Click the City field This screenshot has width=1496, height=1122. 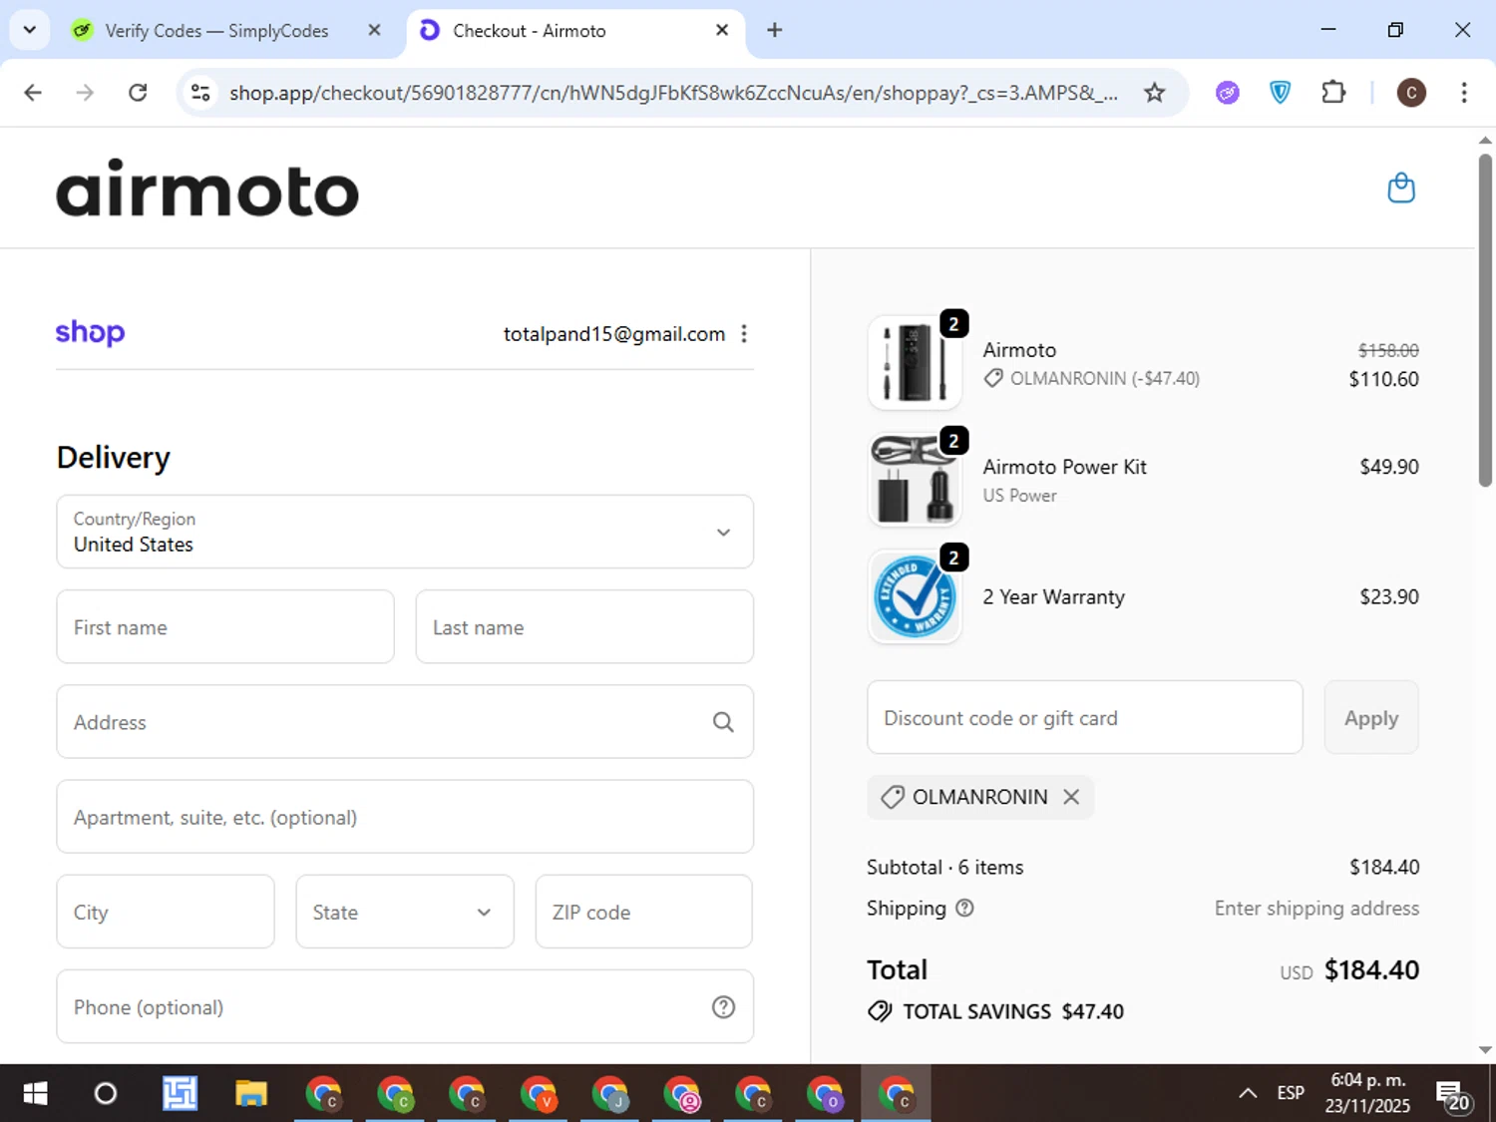pos(166,912)
